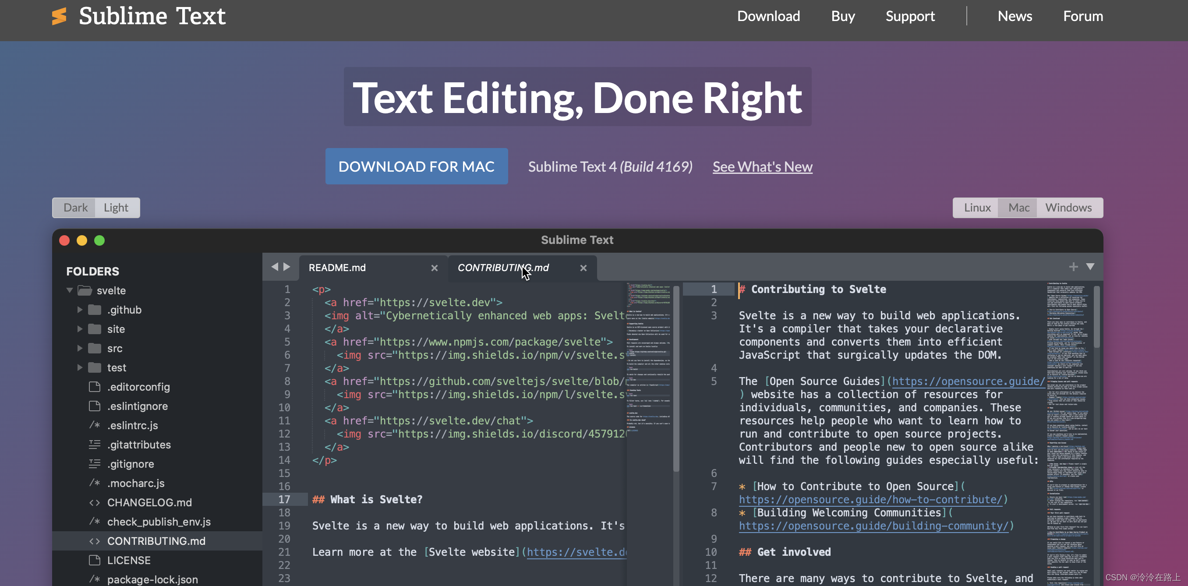Click the left editor pane scrollbar

[x=676, y=378]
